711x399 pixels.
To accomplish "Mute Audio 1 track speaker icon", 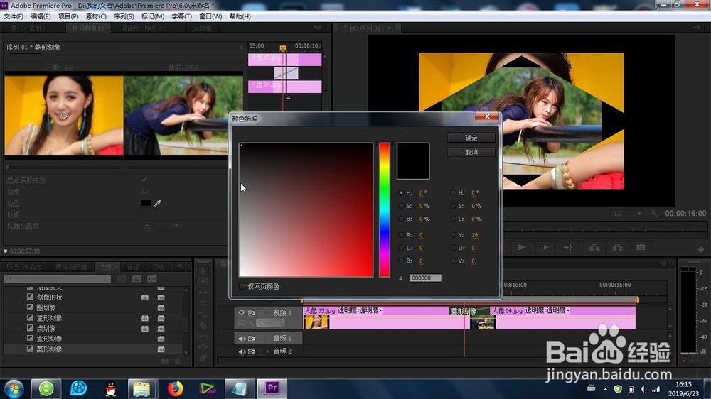I will click(x=242, y=339).
